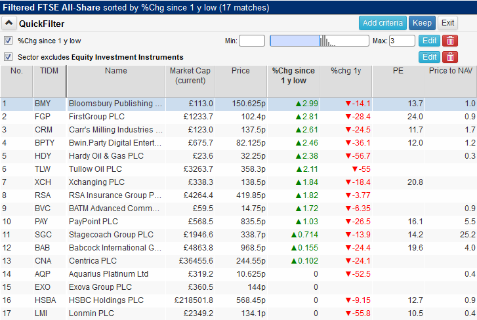Screen dimensions: 477x320
Task: Edit the Sector excludes criterion
Action: [x=429, y=57]
